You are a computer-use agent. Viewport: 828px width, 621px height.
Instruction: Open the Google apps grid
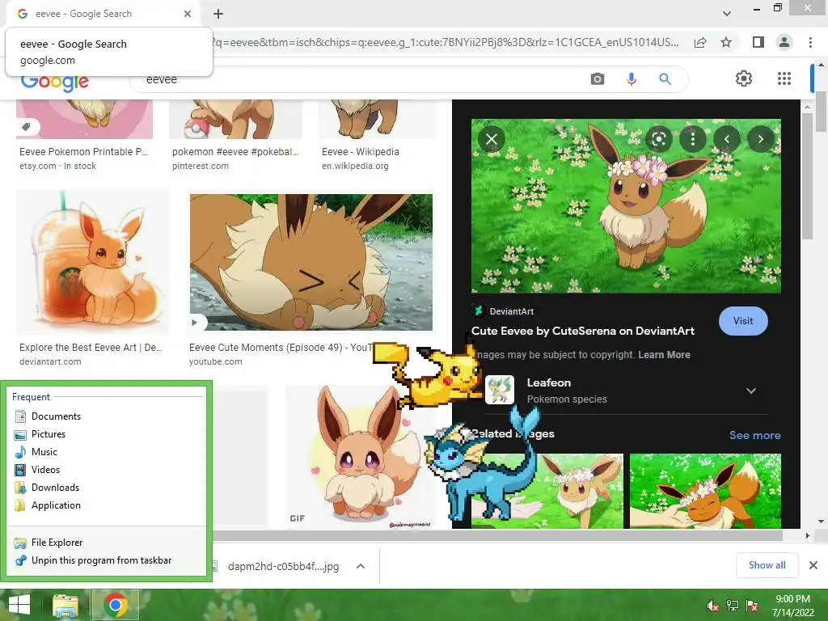(x=784, y=78)
